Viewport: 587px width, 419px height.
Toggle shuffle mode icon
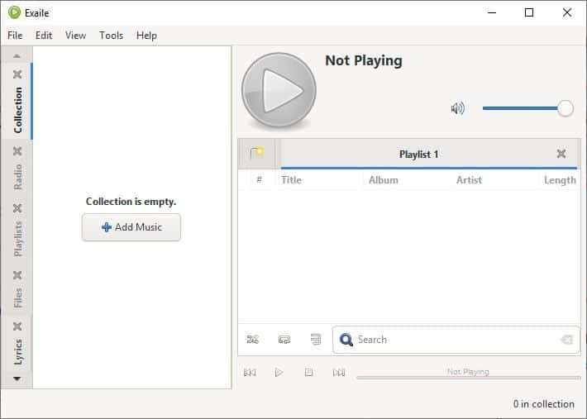253,340
